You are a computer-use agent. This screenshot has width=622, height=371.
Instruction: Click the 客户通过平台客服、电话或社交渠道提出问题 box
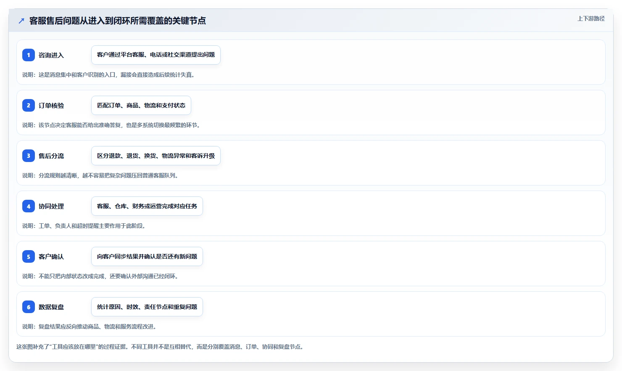click(x=156, y=55)
